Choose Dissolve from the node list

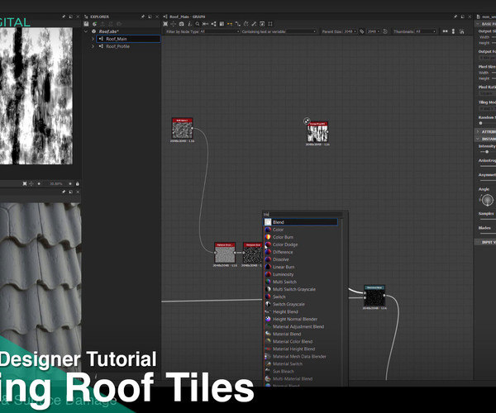click(280, 259)
